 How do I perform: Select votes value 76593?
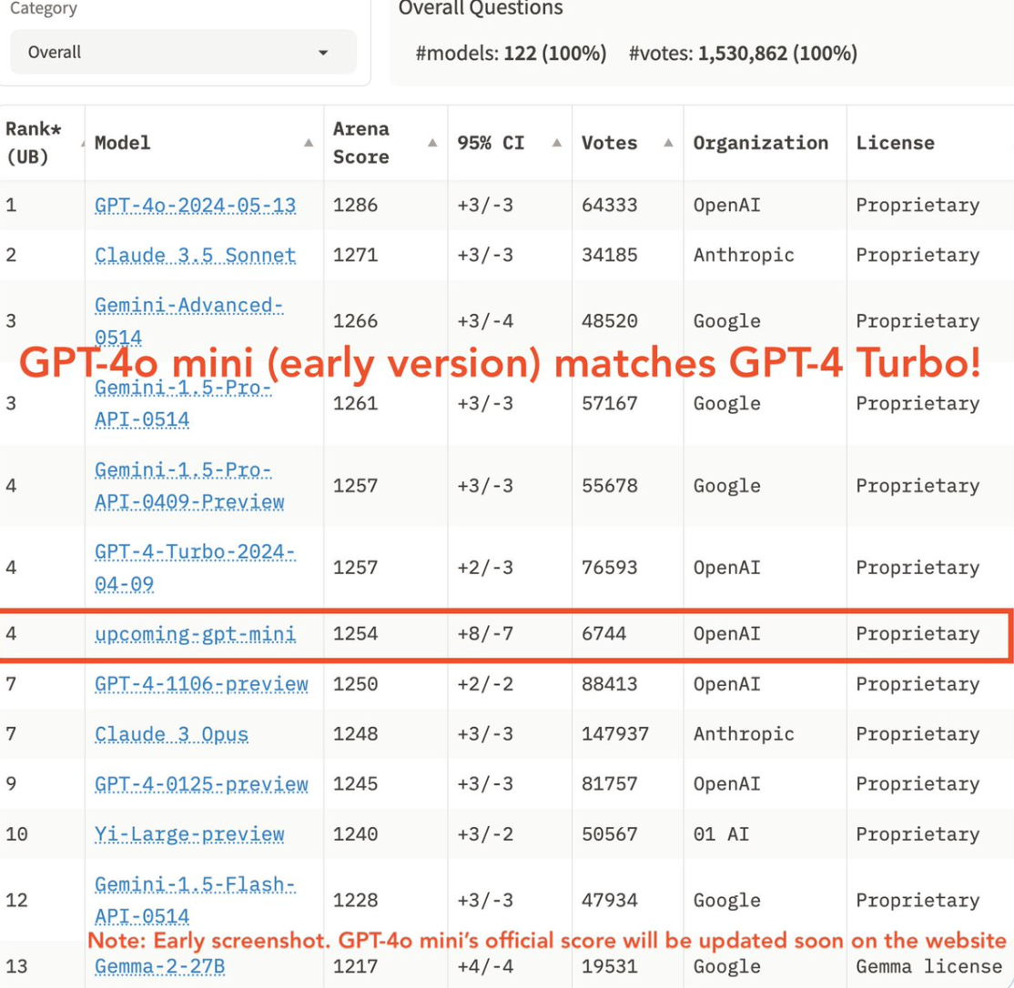click(x=609, y=568)
